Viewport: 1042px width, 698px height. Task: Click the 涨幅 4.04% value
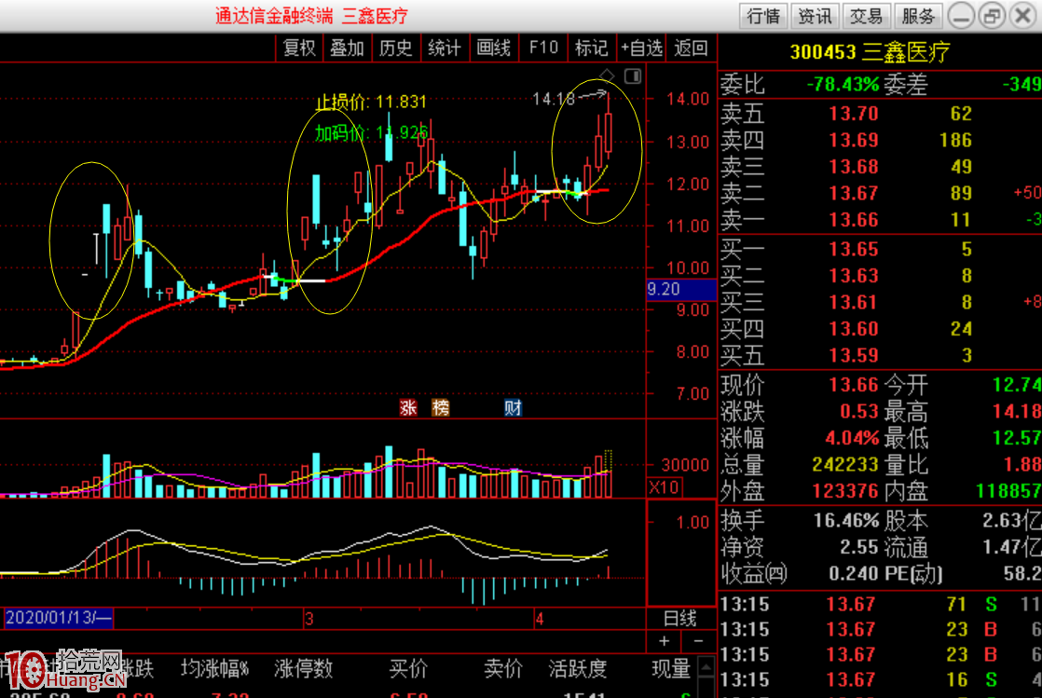(852, 438)
